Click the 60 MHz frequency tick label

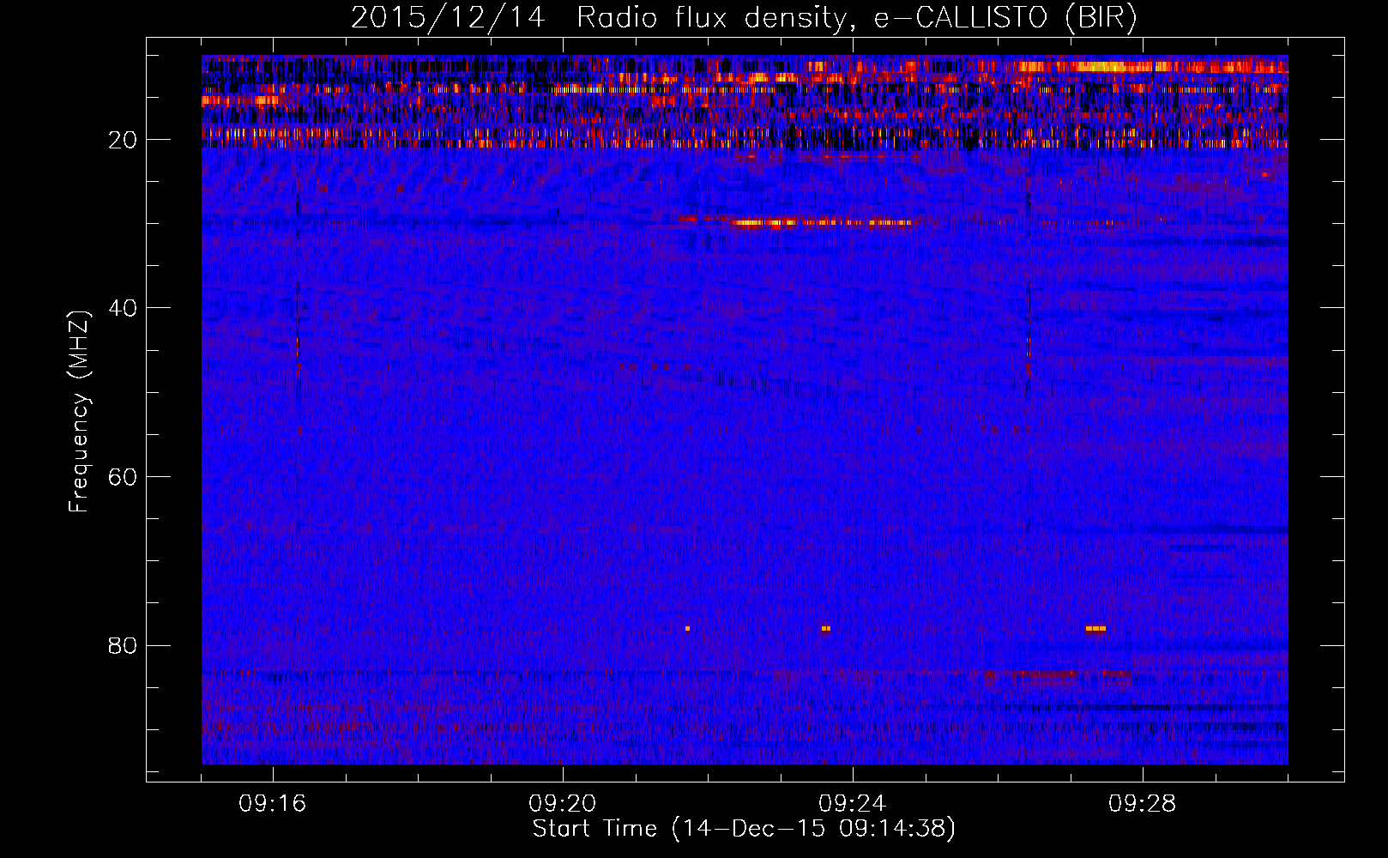[124, 477]
